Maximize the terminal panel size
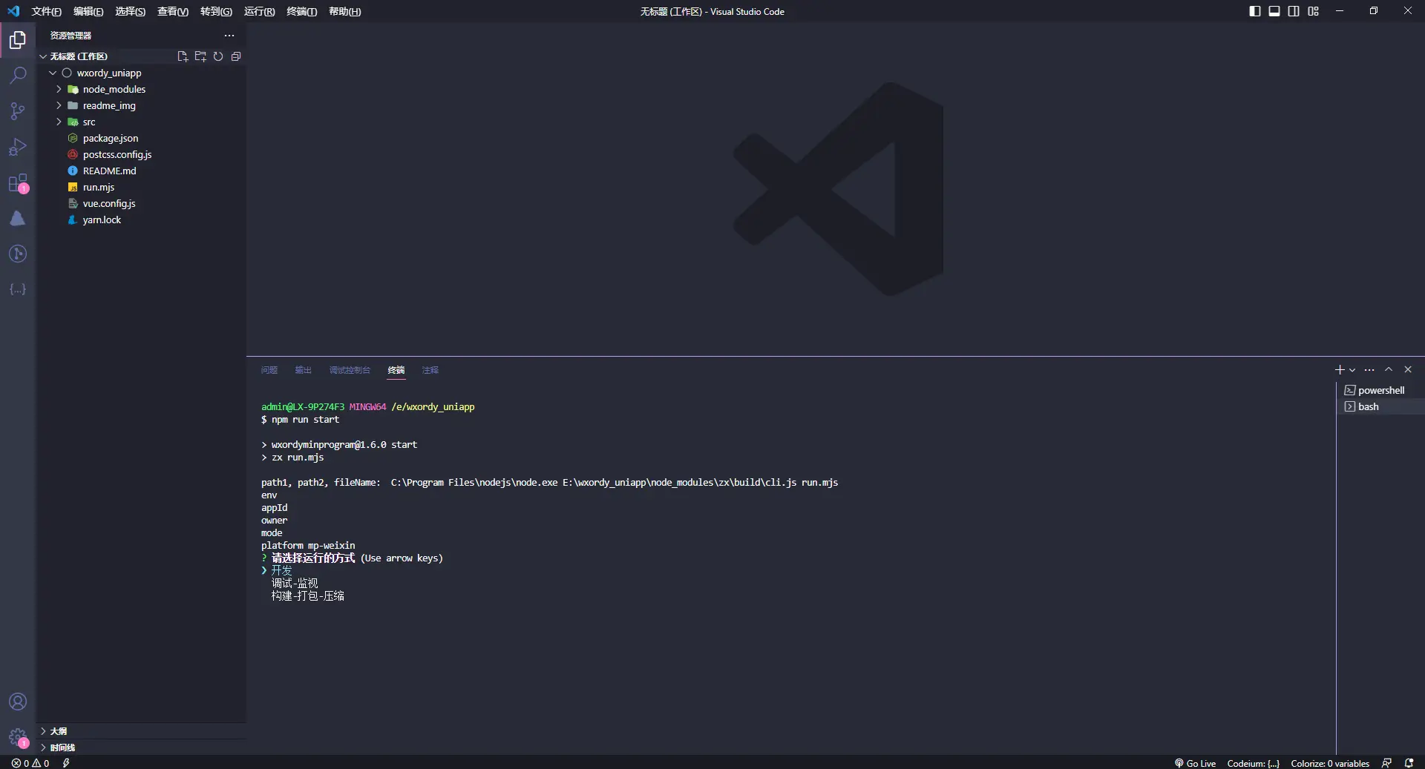This screenshot has height=769, width=1425. pos(1389,369)
